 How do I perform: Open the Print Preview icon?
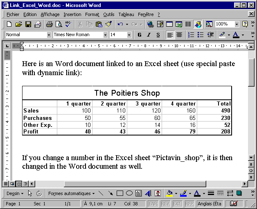tap(59, 24)
